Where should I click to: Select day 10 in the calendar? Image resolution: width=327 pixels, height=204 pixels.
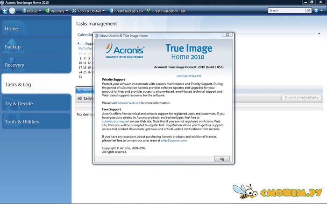80,63
